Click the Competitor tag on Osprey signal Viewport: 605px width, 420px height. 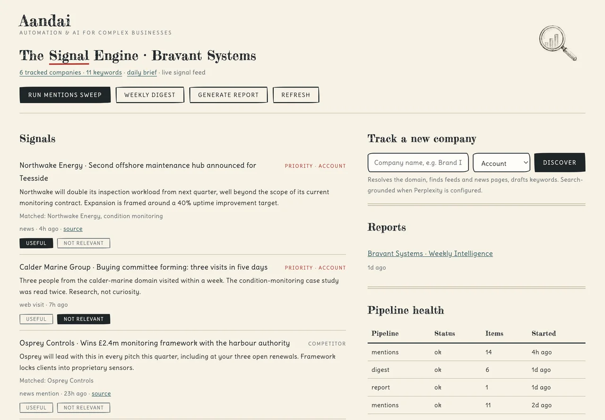[327, 344]
